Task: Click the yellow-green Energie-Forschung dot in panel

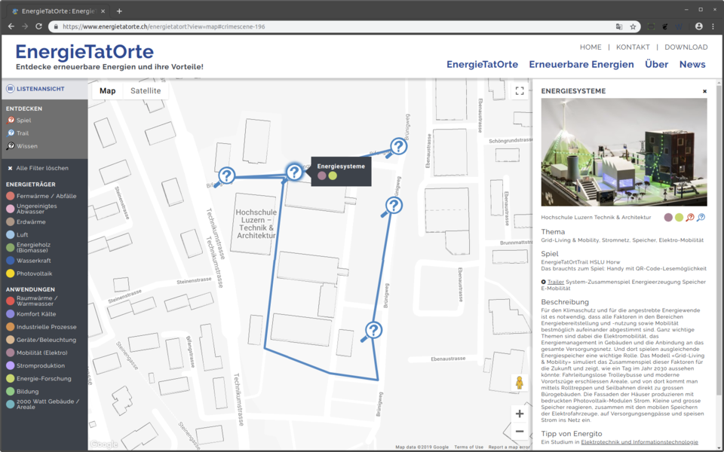Action: tap(679, 217)
